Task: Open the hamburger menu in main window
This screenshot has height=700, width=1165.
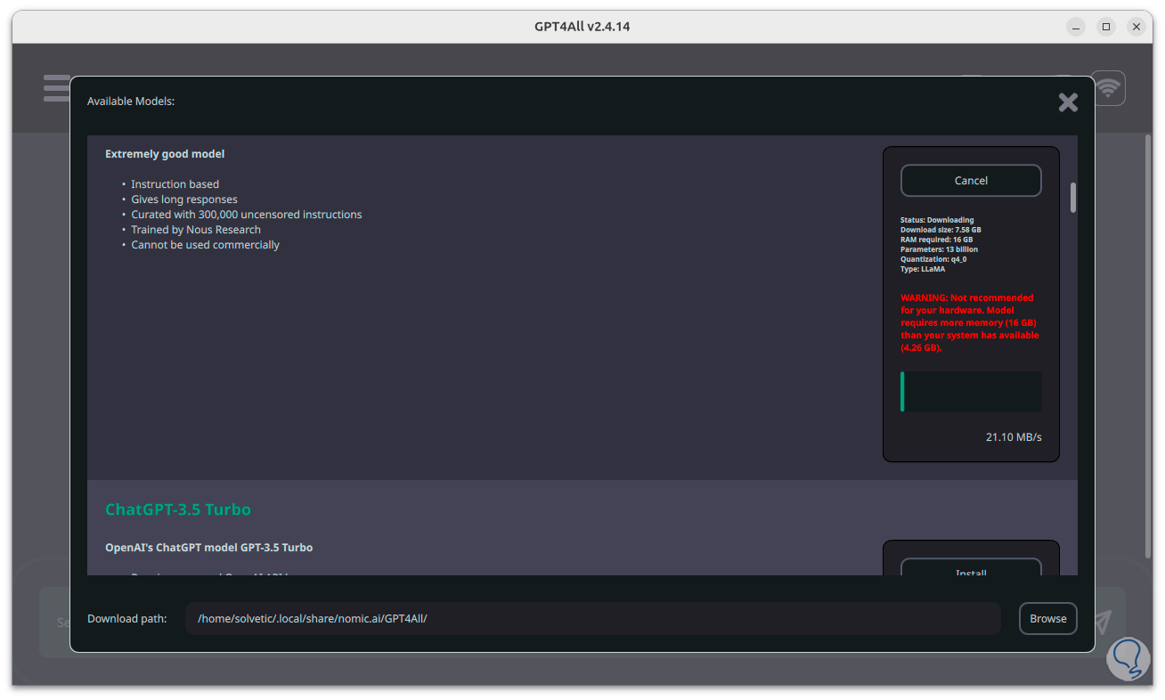Action: 56,88
